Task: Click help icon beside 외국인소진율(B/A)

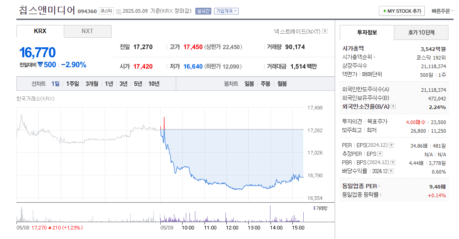Action: pyautogui.click(x=393, y=107)
